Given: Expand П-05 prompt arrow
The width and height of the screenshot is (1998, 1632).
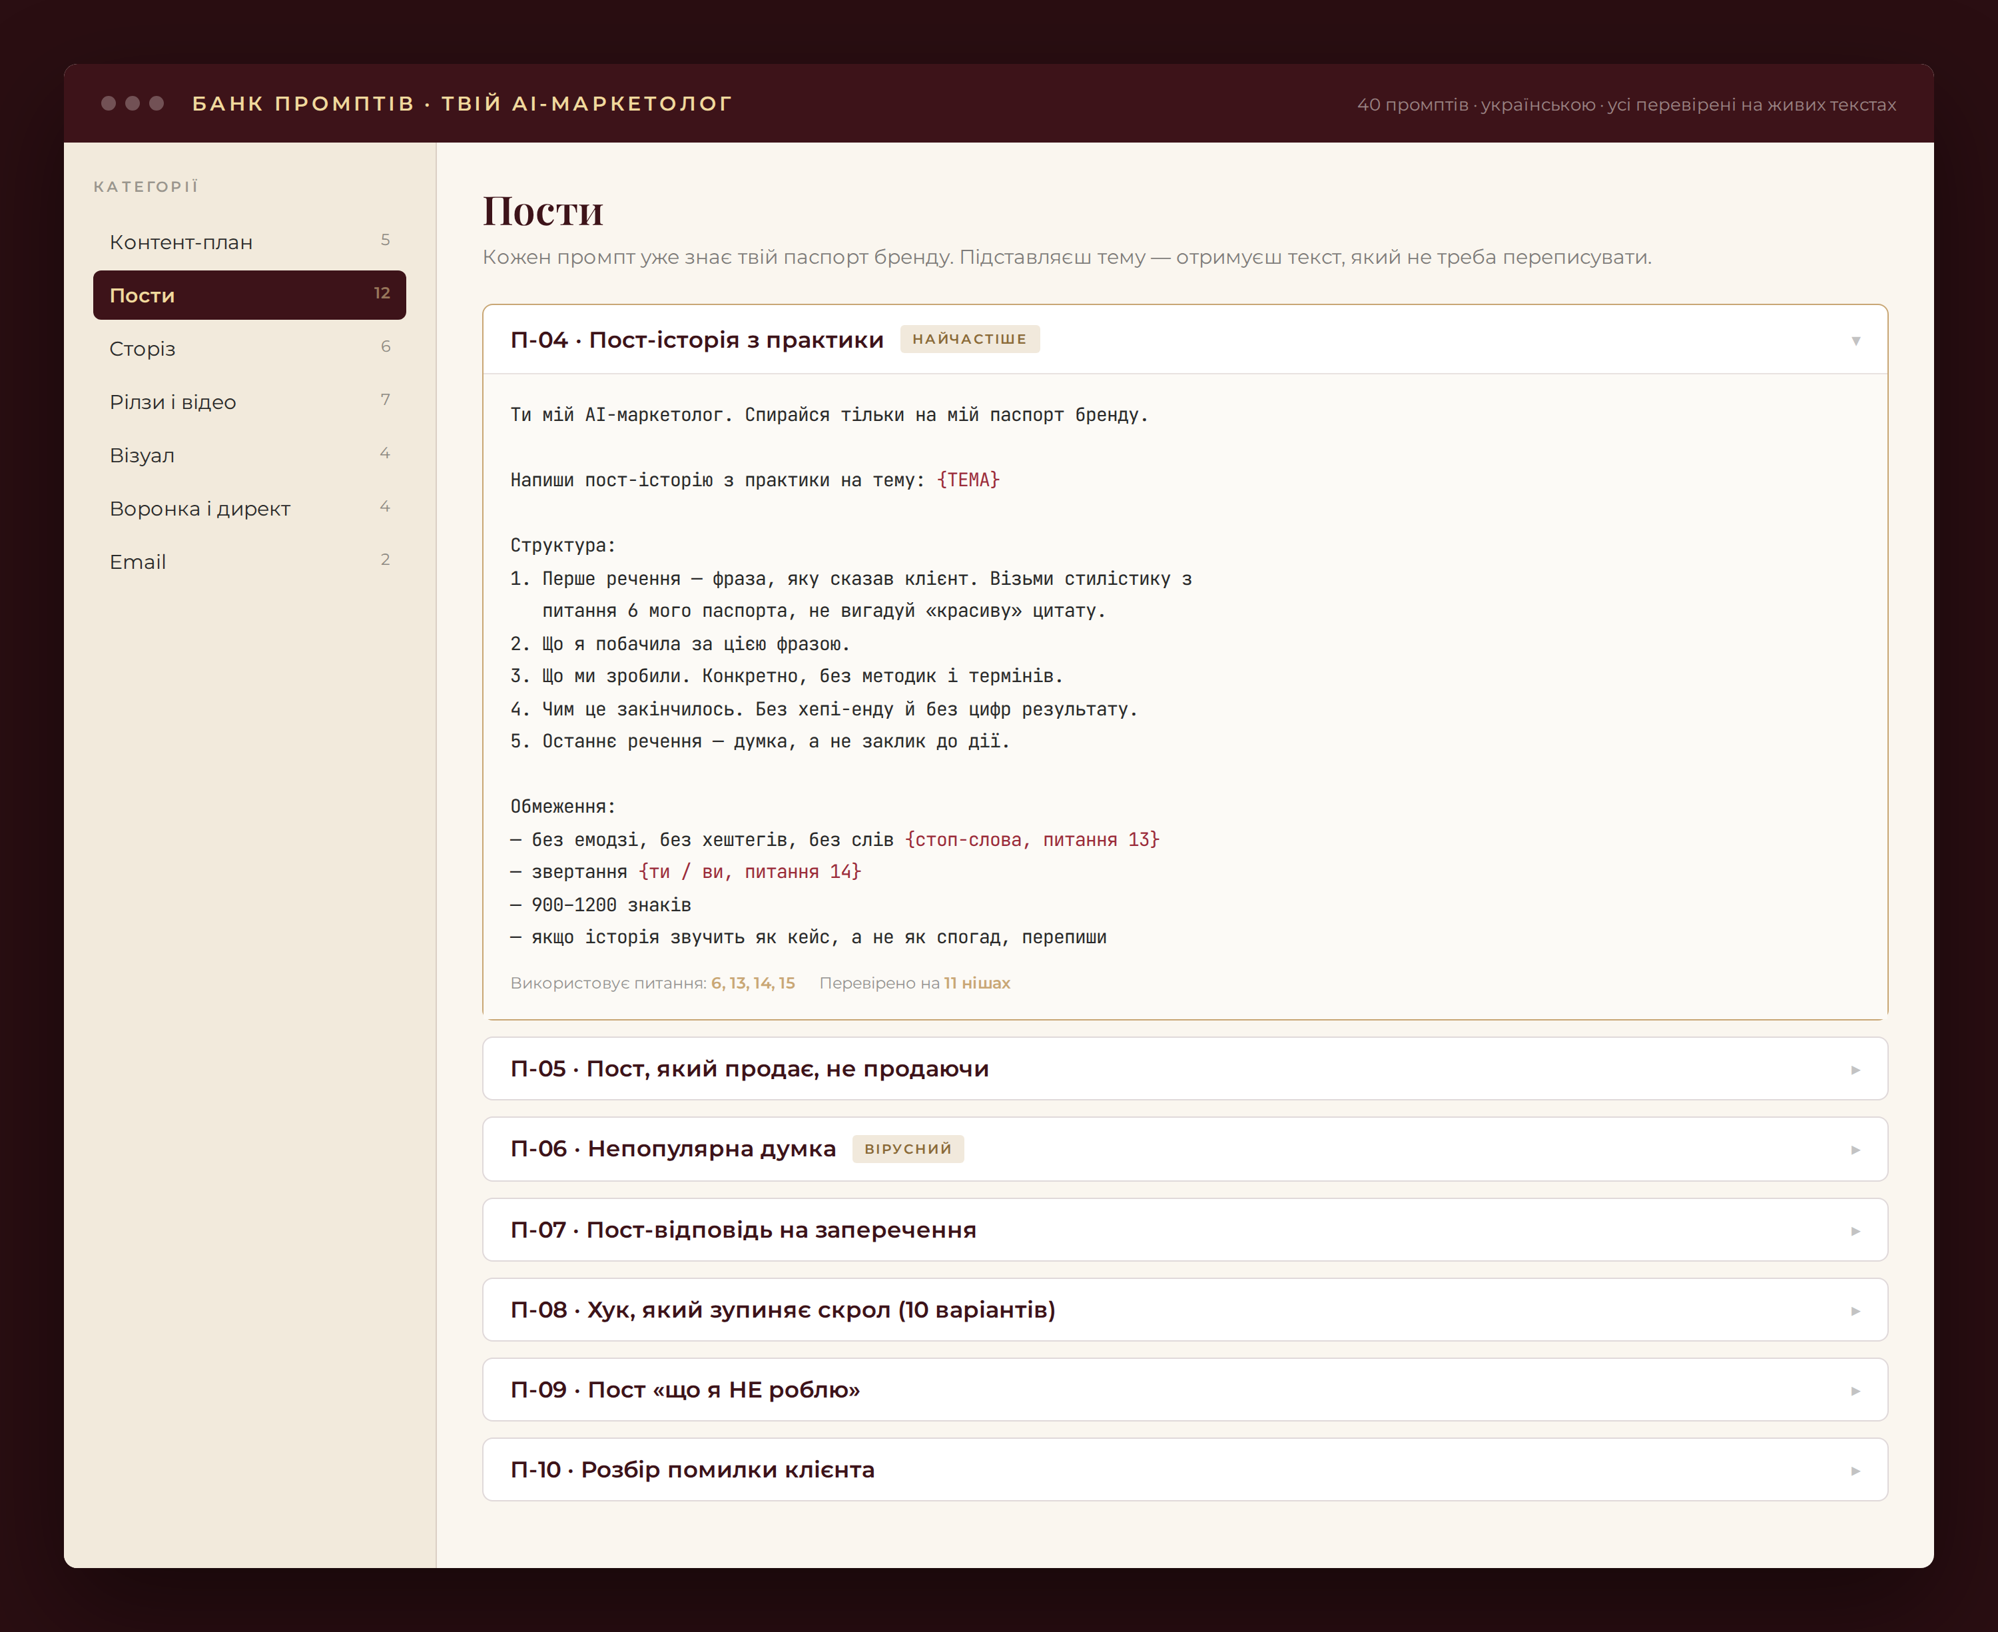Looking at the screenshot, I should click(1855, 1070).
